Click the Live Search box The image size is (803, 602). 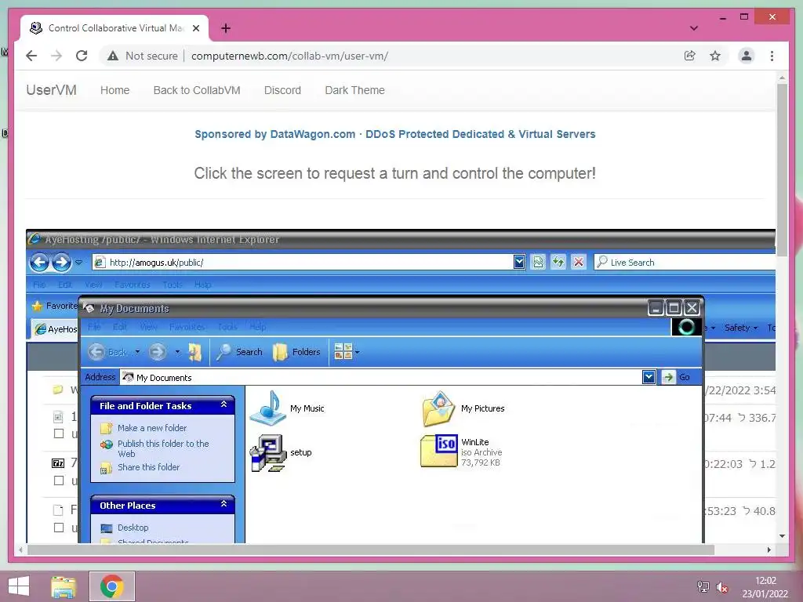point(685,263)
